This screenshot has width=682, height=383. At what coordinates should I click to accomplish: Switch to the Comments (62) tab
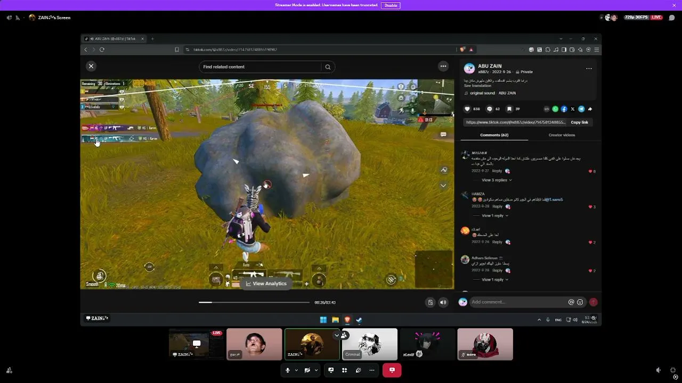[x=494, y=135]
